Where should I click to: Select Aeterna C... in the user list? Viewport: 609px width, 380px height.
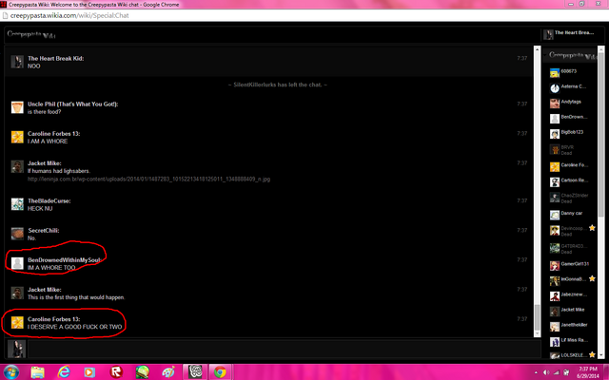click(570, 87)
